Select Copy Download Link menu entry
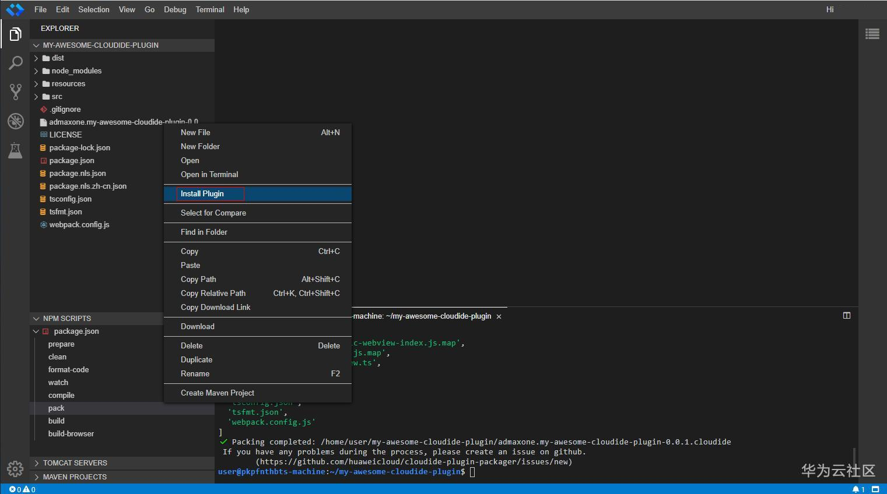 click(x=215, y=308)
